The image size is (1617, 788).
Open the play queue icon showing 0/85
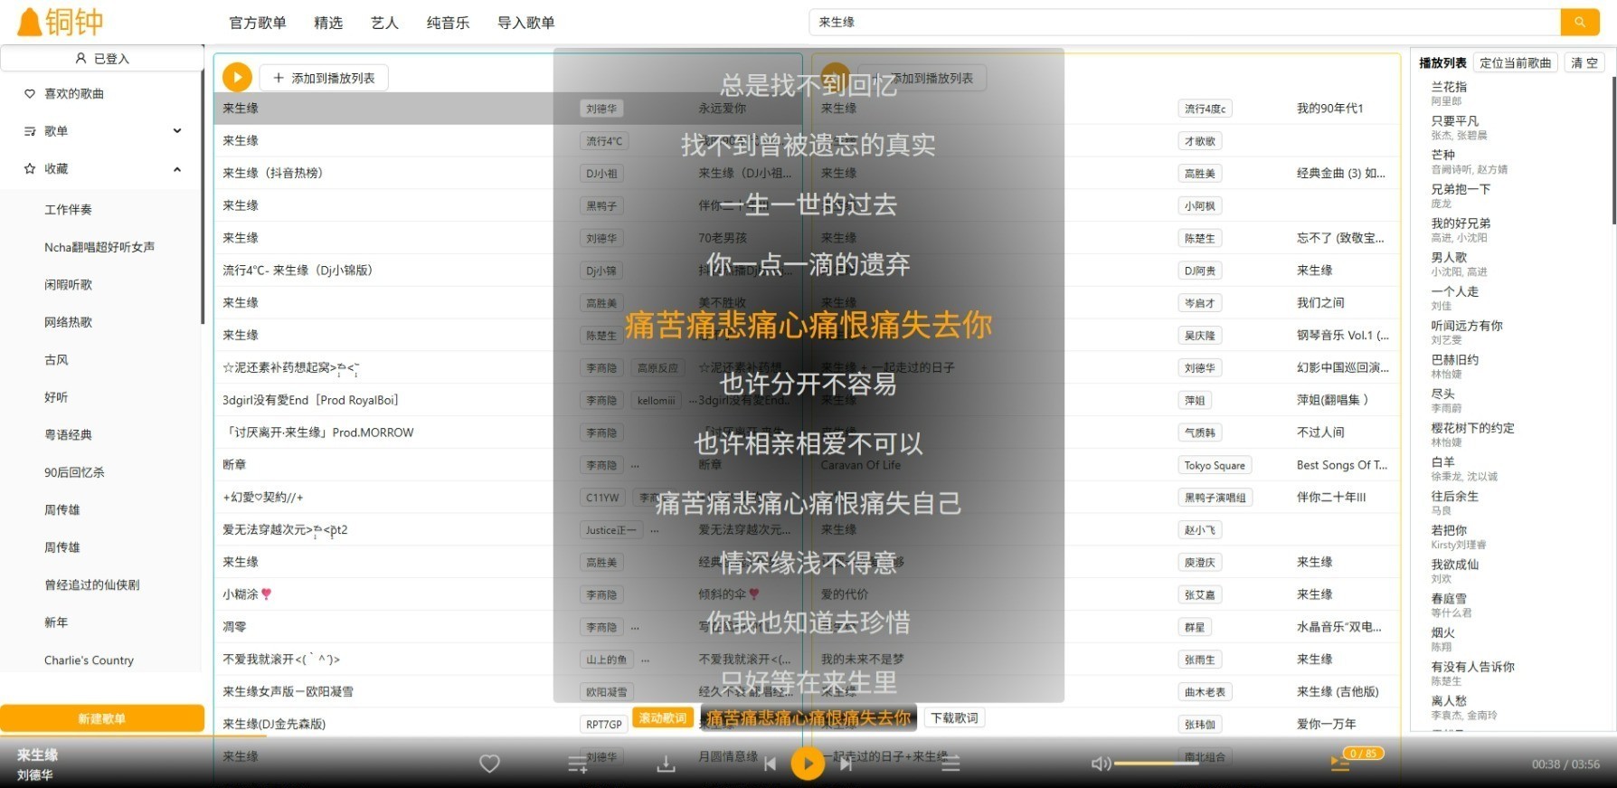[1340, 764]
